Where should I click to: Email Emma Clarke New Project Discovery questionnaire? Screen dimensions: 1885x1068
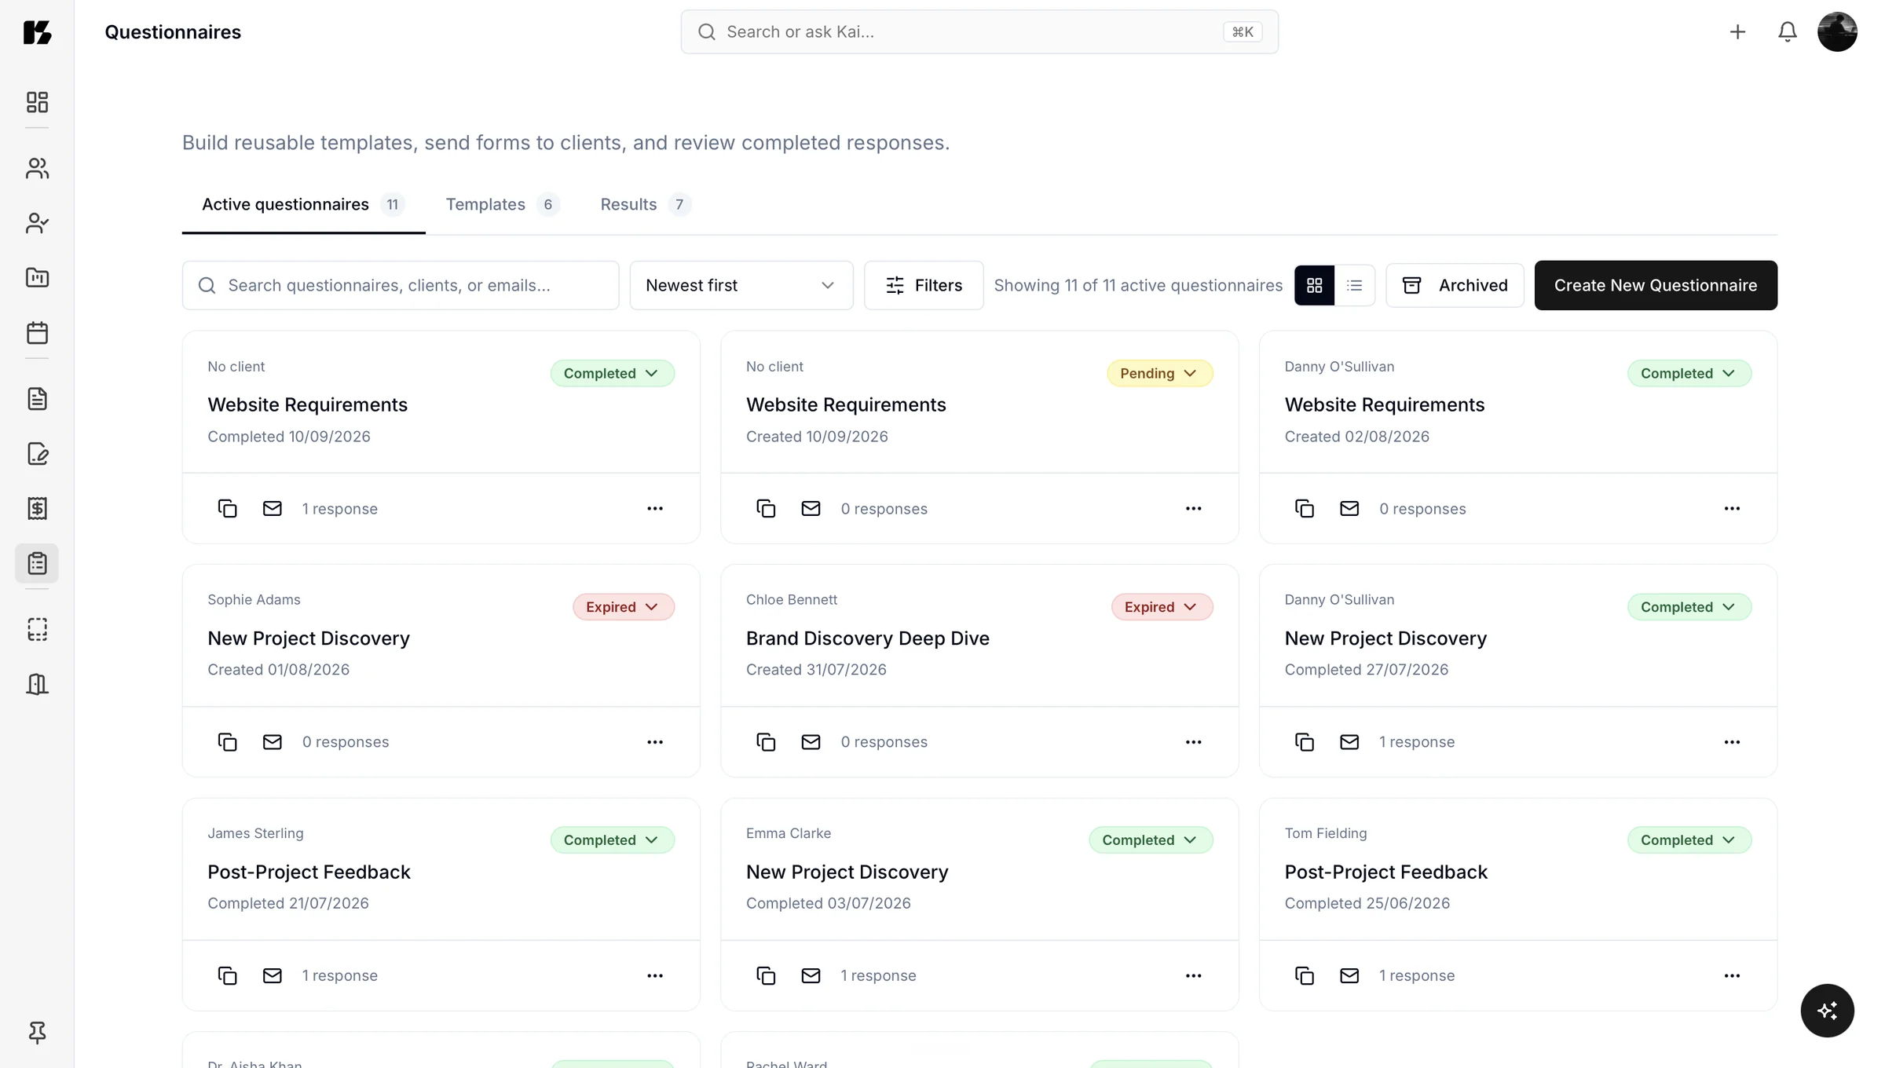[811, 975]
